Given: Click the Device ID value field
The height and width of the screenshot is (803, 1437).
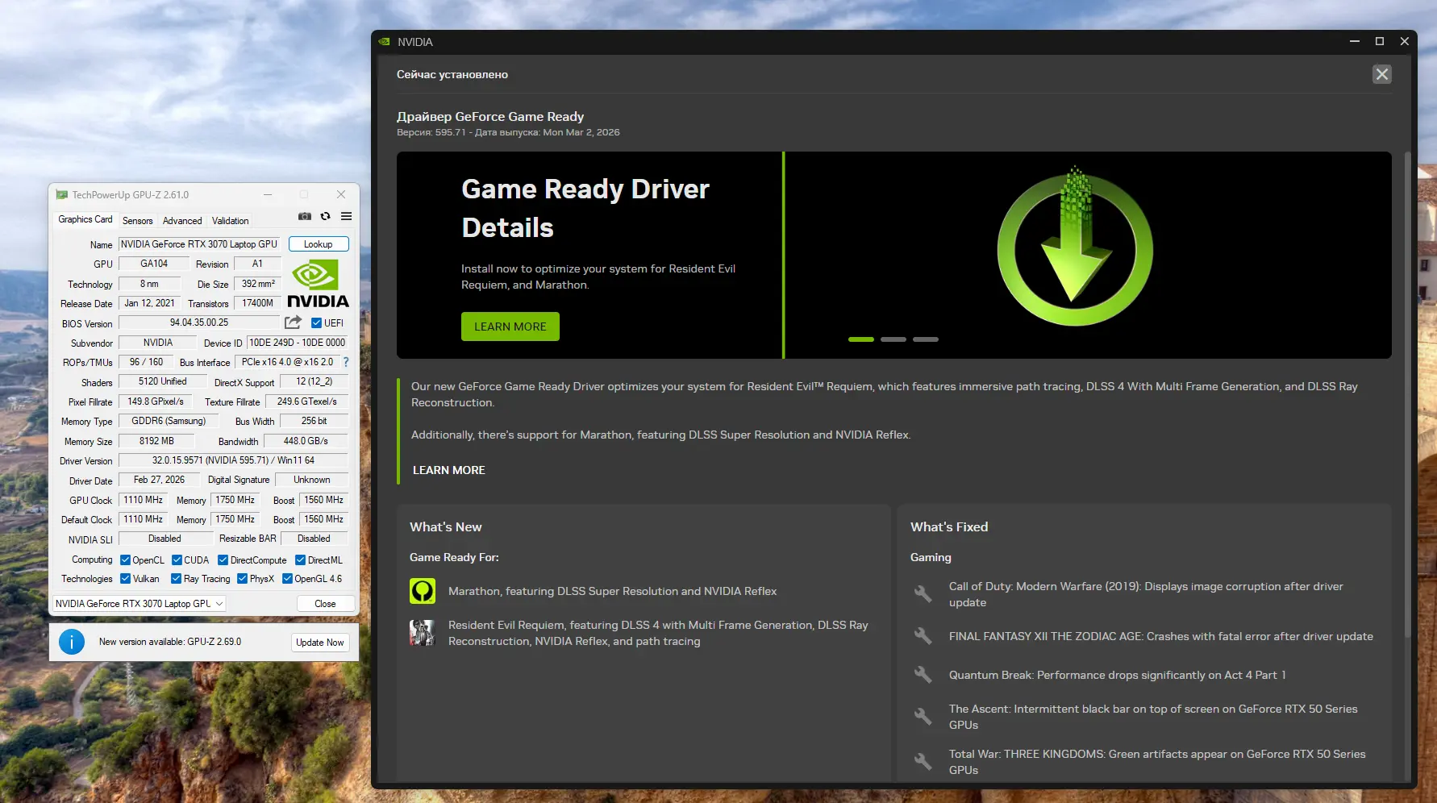Looking at the screenshot, I should click(298, 343).
